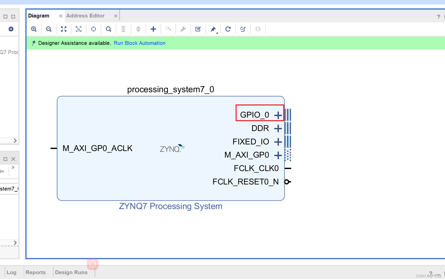Click the left panel float icon
Screen dimensions: 445x280
13,16
